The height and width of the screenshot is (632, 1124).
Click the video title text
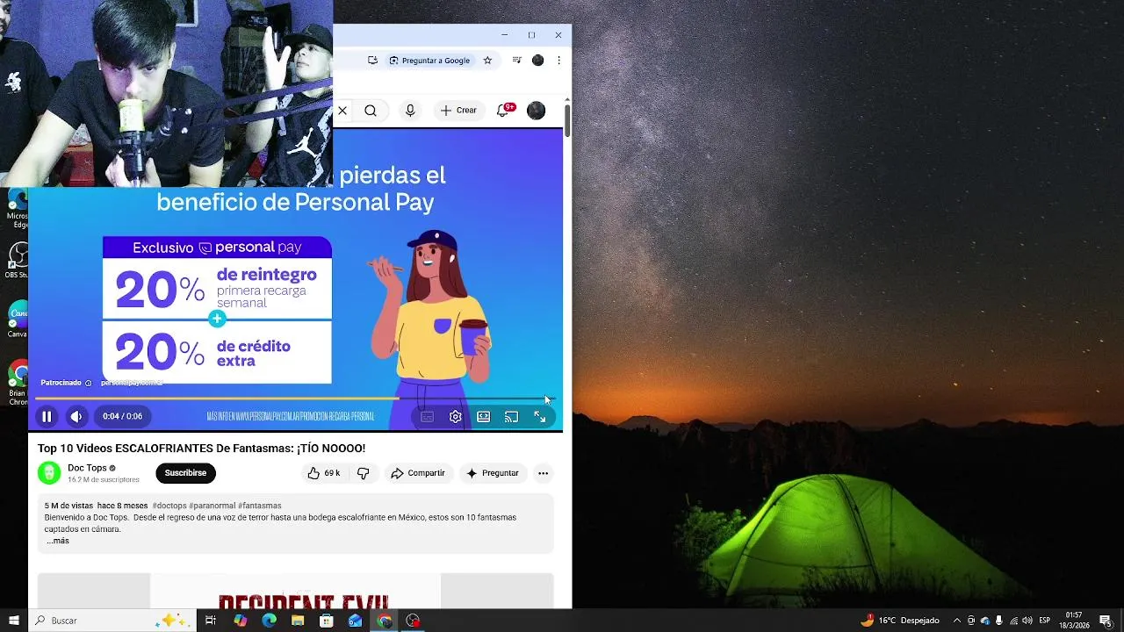(x=201, y=449)
